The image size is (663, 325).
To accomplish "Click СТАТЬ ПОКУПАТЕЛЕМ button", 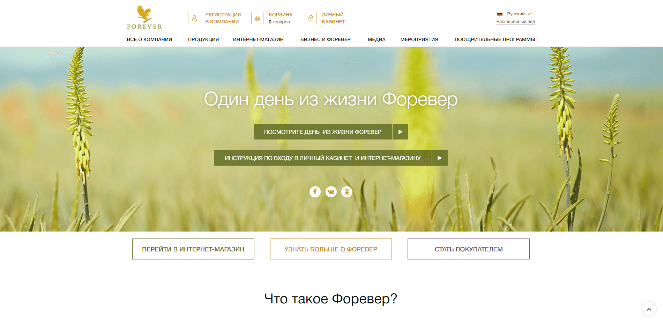I will pos(468,249).
